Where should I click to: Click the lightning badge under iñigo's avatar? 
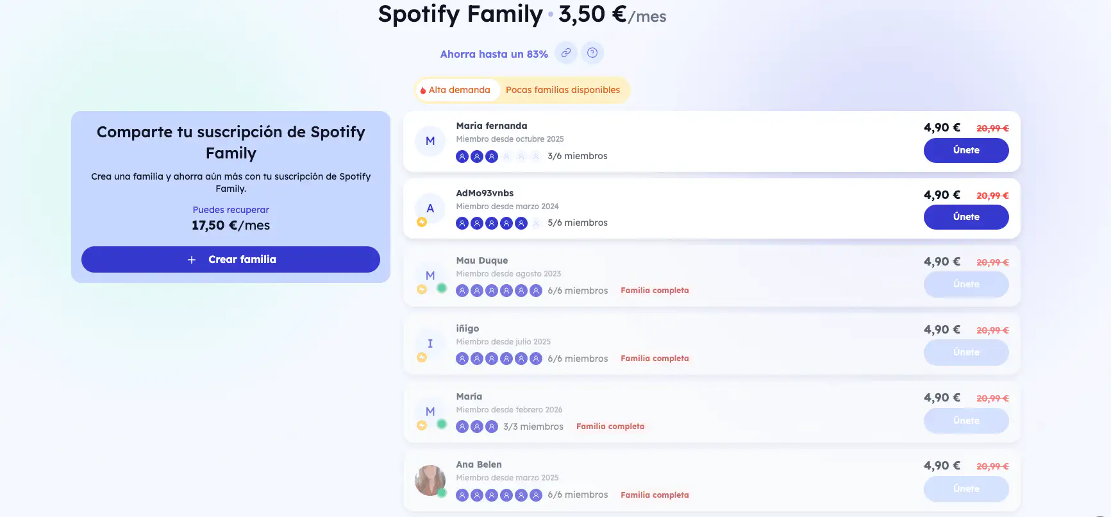[x=422, y=358]
